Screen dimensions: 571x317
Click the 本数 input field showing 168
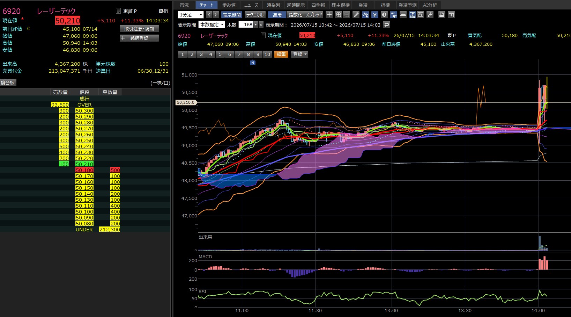pos(246,24)
